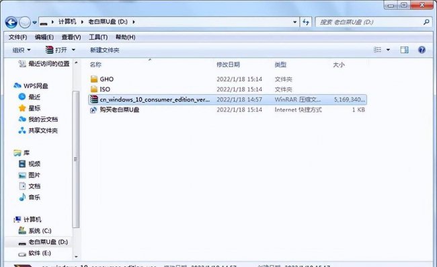Open address bar history dropdown
Image resolution: width=437 pixels, height=267 pixels.
click(295, 22)
